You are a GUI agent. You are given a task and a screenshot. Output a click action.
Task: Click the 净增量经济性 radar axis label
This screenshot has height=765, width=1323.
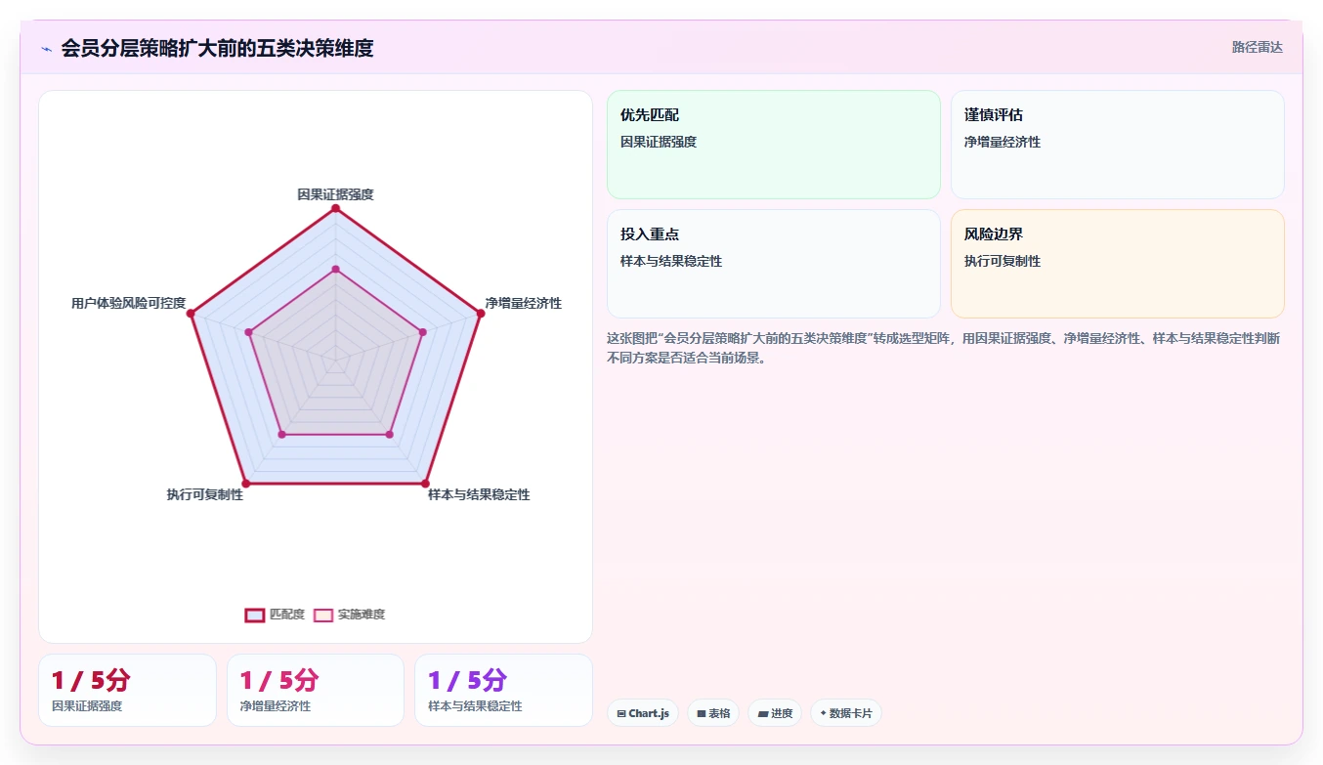[524, 303]
